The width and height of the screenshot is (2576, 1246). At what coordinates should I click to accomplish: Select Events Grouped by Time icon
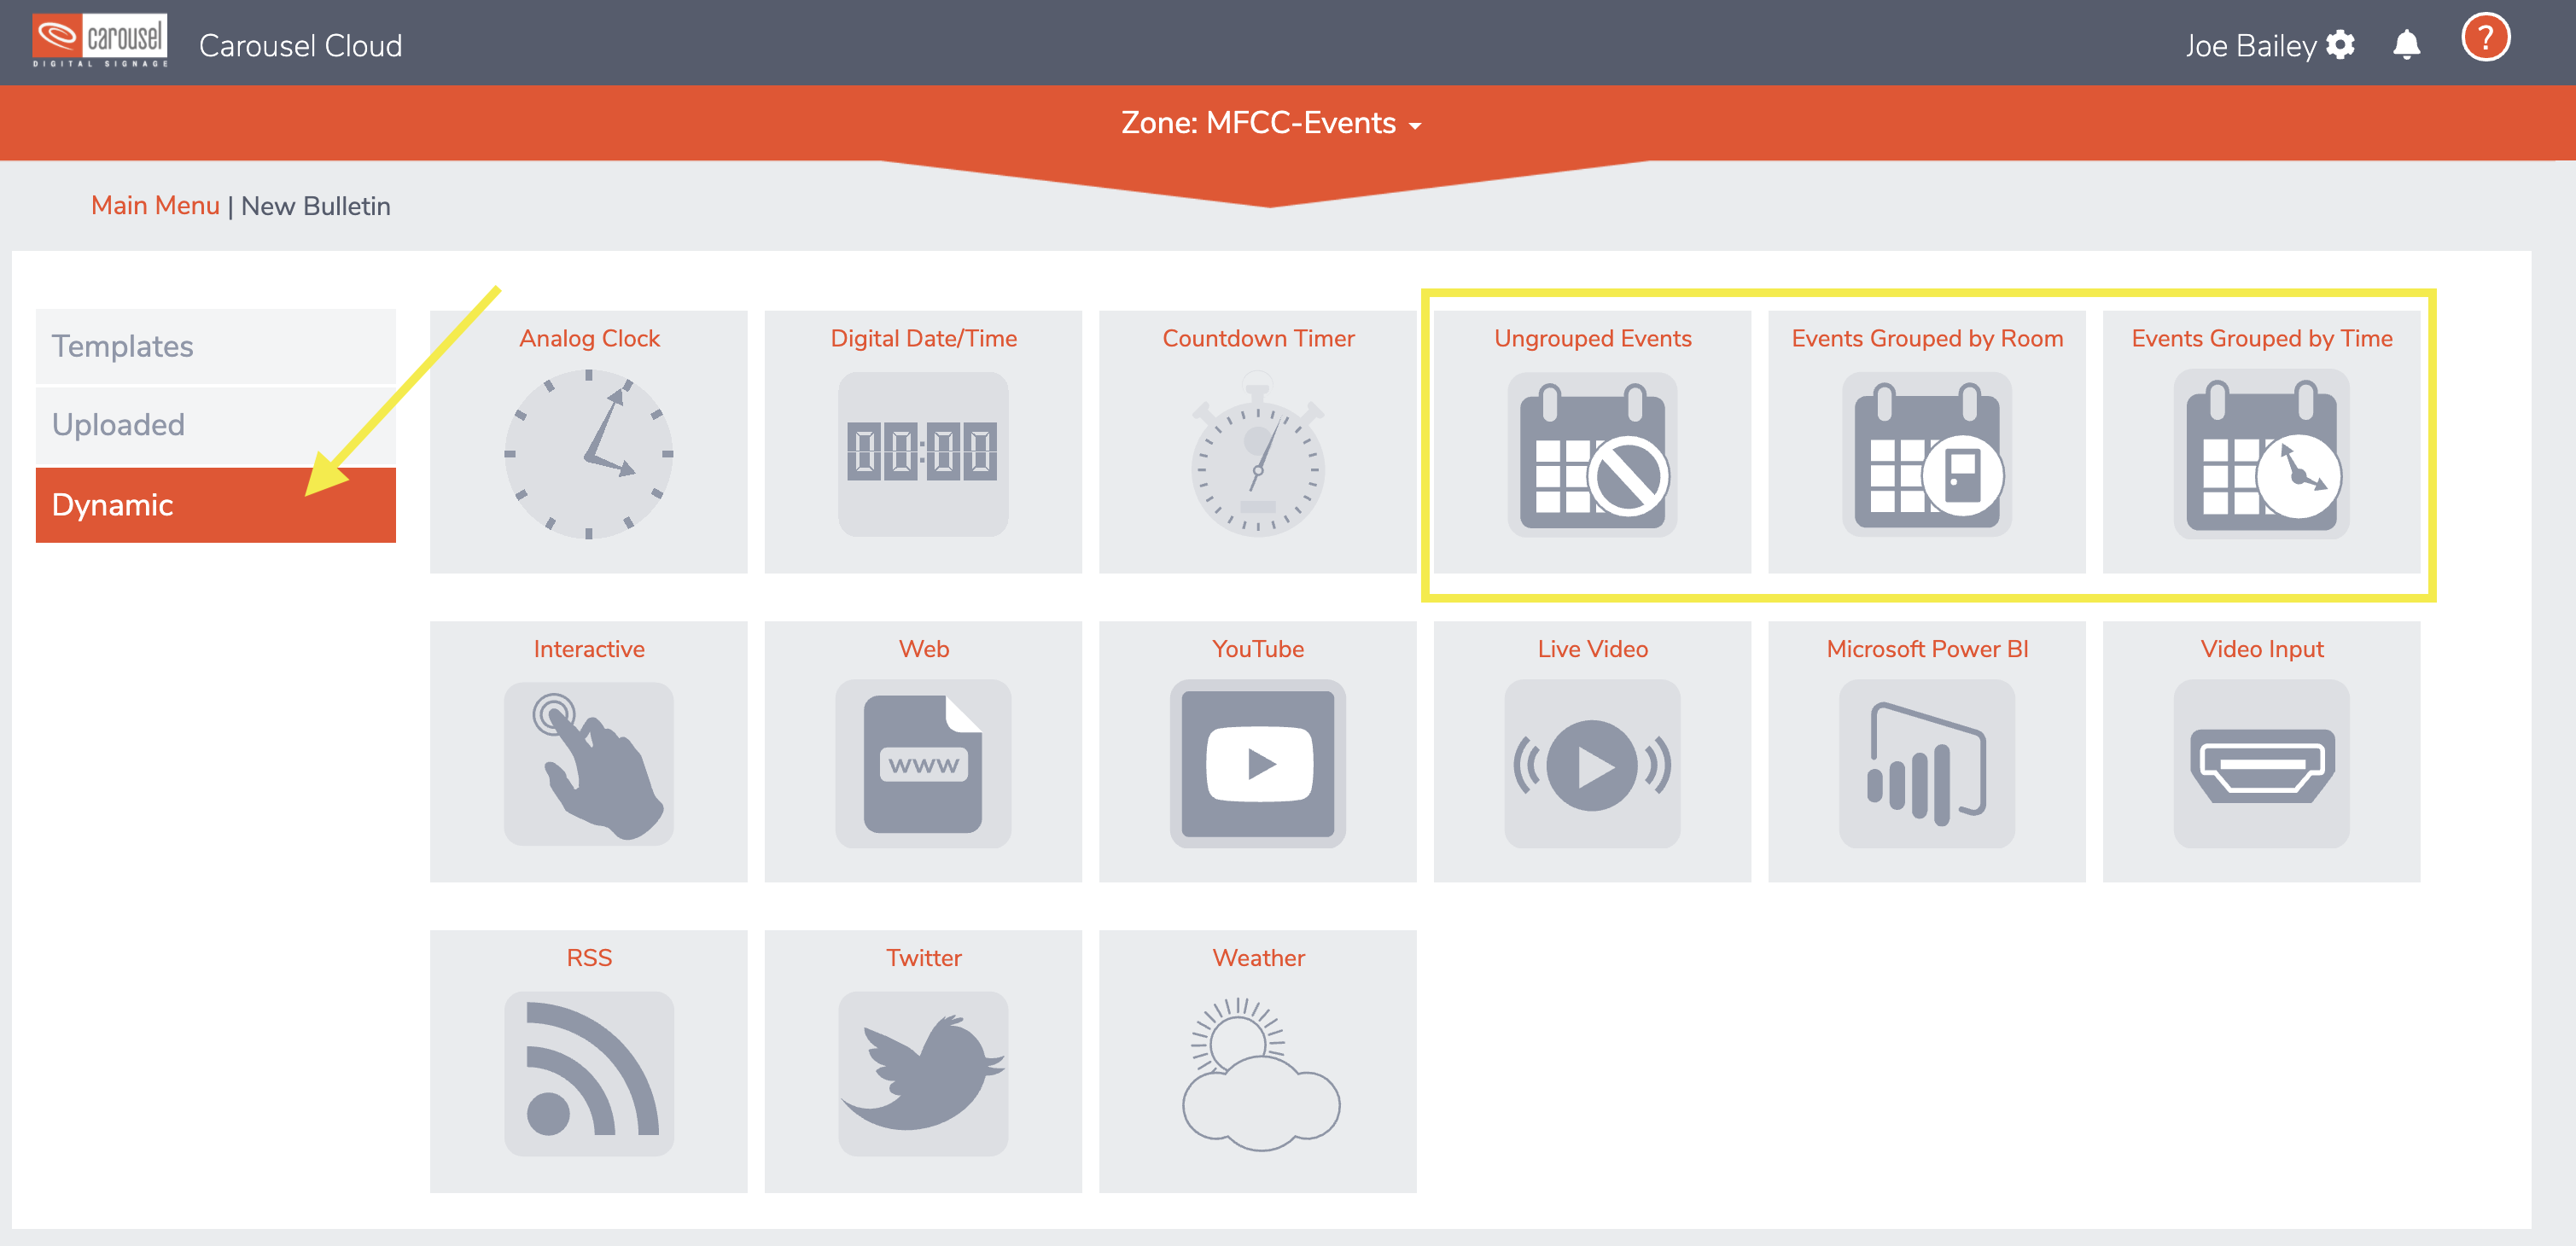click(x=2261, y=454)
